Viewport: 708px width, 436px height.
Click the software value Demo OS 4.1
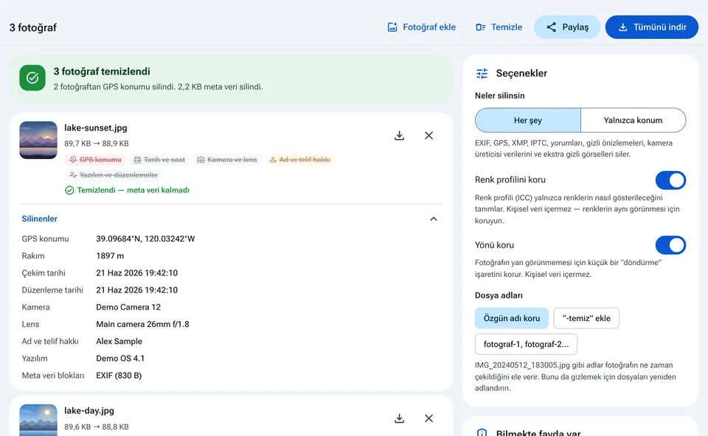[120, 359]
